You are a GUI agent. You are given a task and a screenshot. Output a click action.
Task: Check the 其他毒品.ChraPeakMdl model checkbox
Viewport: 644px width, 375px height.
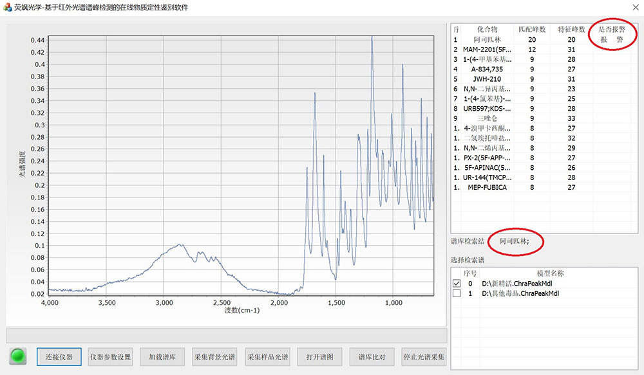coord(457,293)
